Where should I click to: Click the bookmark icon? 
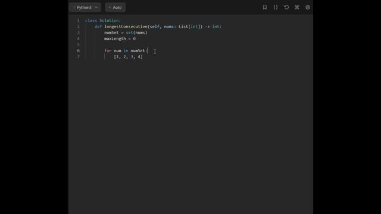(264, 7)
